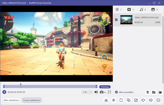Click the 00:00:30 duration text in list
164x105 pixels.
point(139,22)
